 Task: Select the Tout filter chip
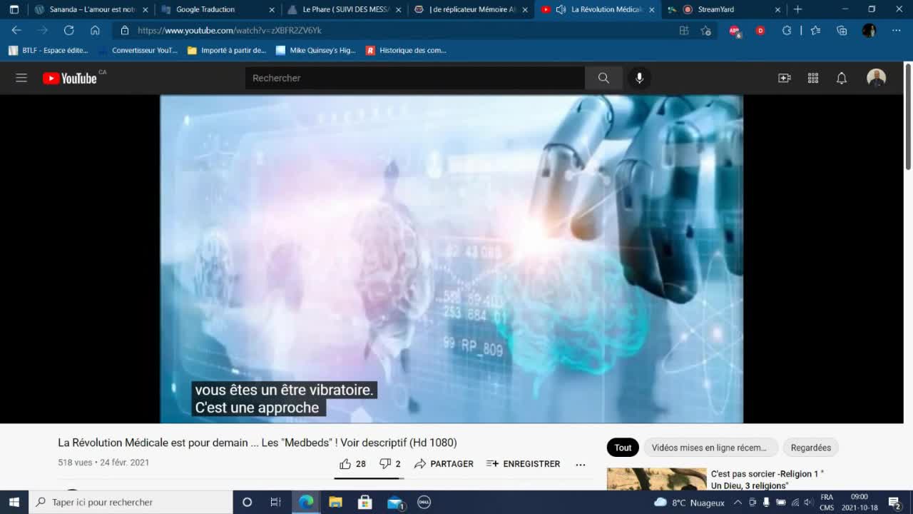tap(623, 448)
